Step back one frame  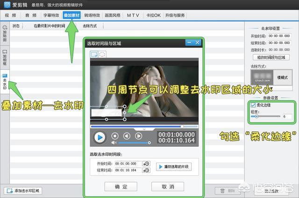click(127, 136)
